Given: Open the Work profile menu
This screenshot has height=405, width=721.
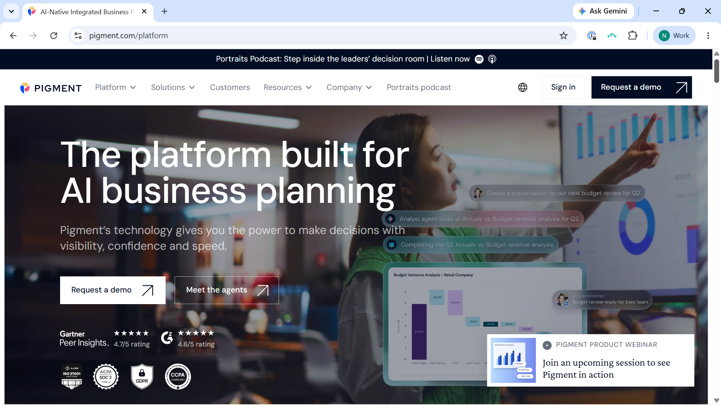Looking at the screenshot, I should pyautogui.click(x=674, y=36).
